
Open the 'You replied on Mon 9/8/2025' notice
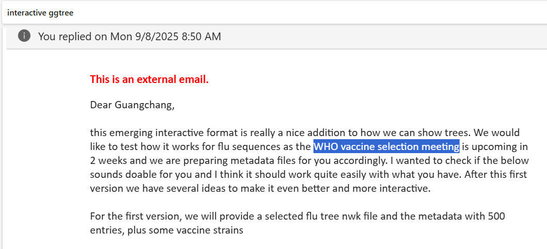click(129, 36)
